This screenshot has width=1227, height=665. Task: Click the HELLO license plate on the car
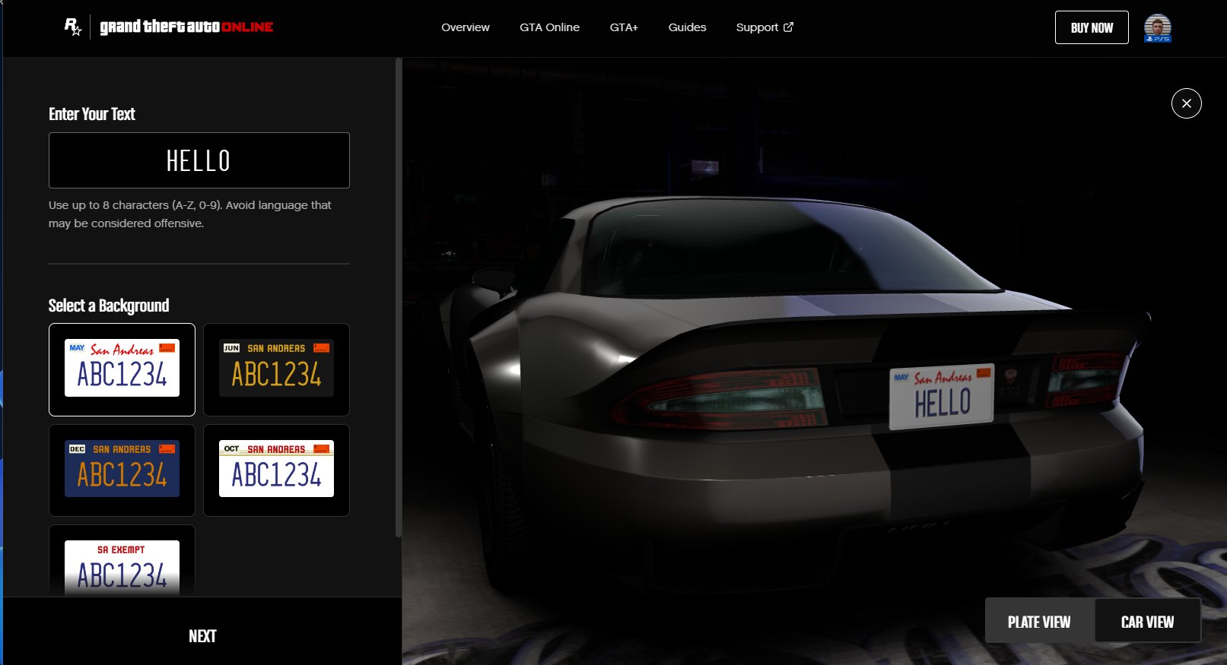942,397
